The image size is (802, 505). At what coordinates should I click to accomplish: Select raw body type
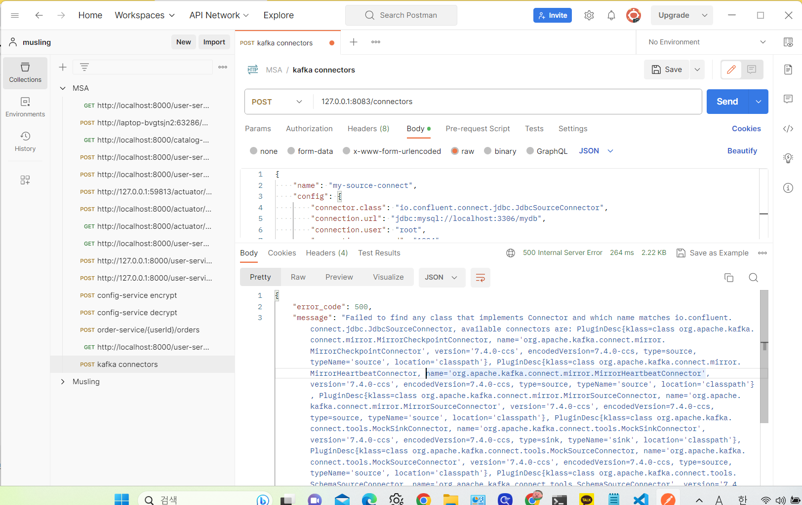[x=455, y=151]
